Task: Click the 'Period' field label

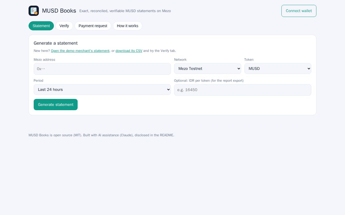Action: click(39, 81)
